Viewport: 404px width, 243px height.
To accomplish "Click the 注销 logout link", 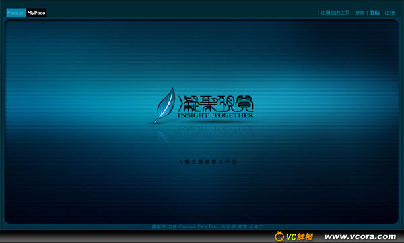I will coord(390,13).
